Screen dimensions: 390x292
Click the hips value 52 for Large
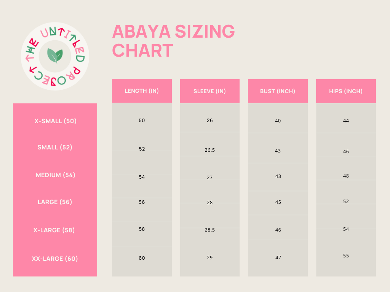(346, 201)
